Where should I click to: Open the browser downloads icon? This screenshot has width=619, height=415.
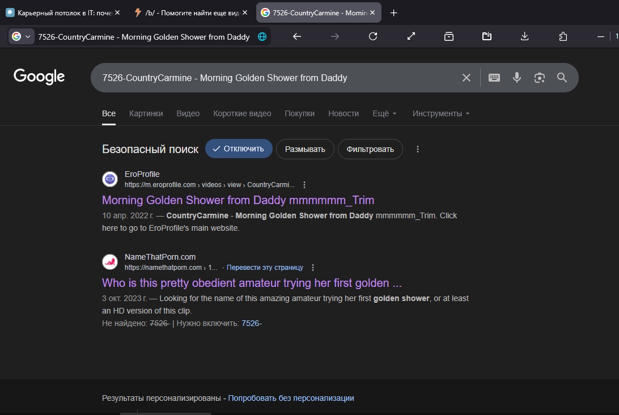tap(525, 36)
